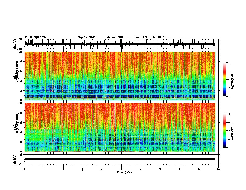Click the "Time (min)" axis label
Viewport: 246px width, 190px height.
coord(124,172)
